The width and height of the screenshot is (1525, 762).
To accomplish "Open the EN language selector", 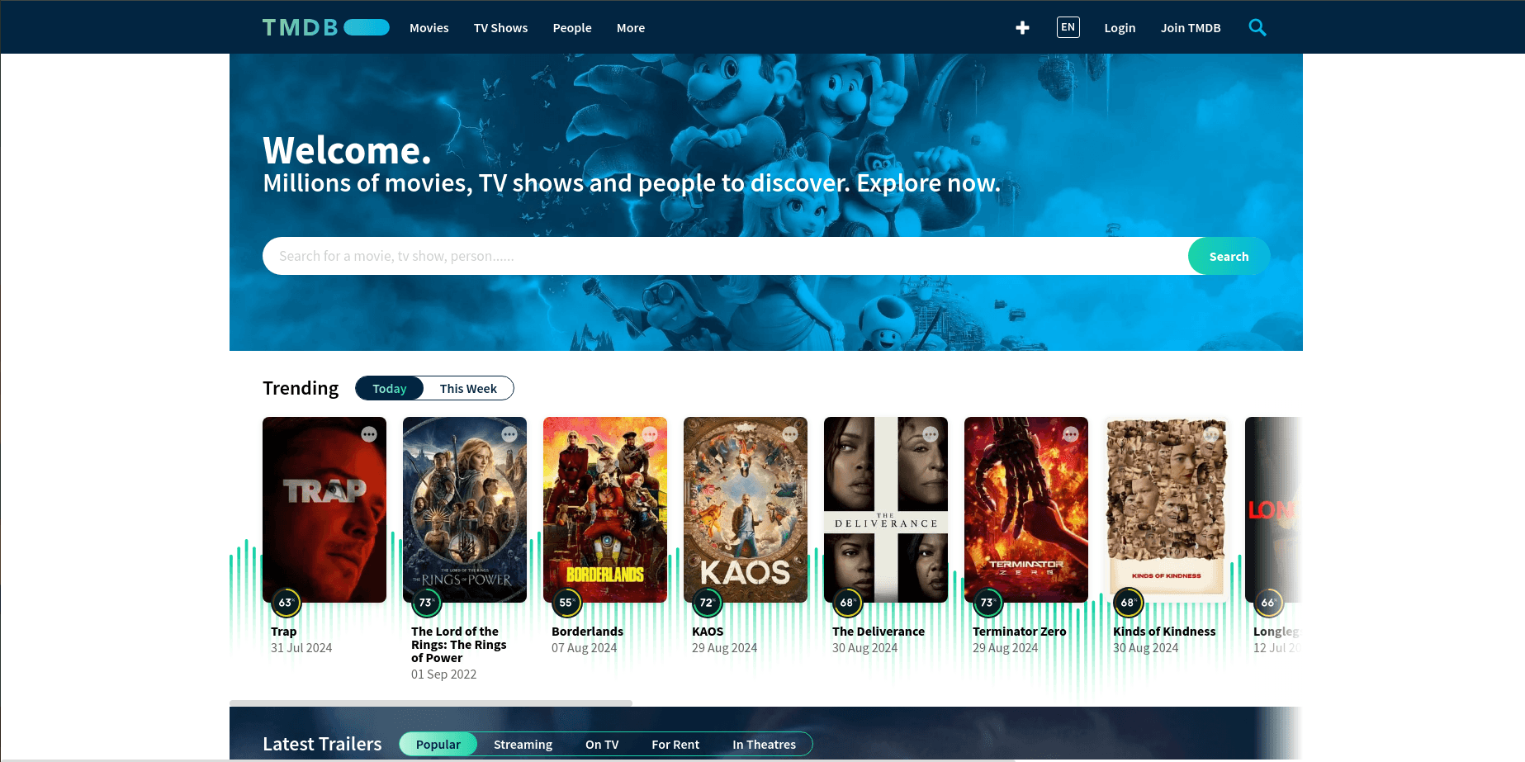I will point(1068,27).
